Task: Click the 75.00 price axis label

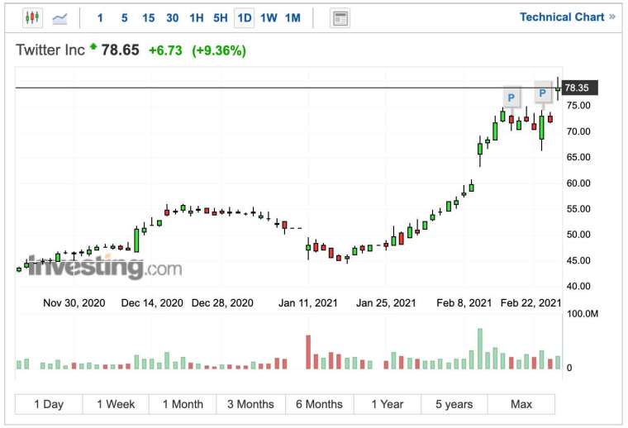Action: (578, 105)
